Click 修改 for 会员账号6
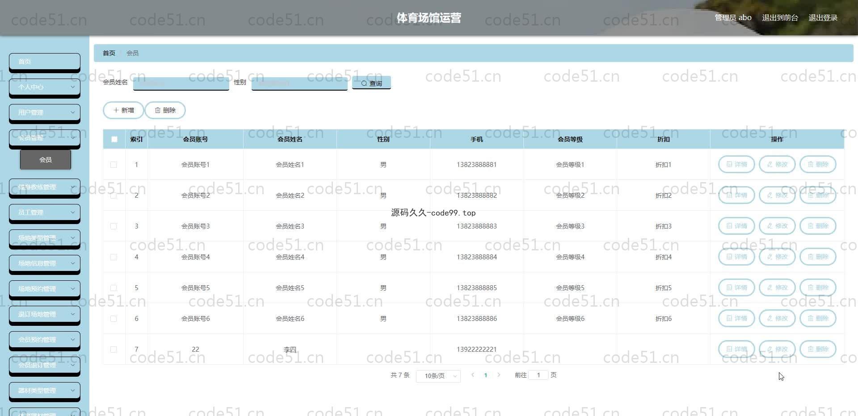The image size is (858, 416). point(777,318)
